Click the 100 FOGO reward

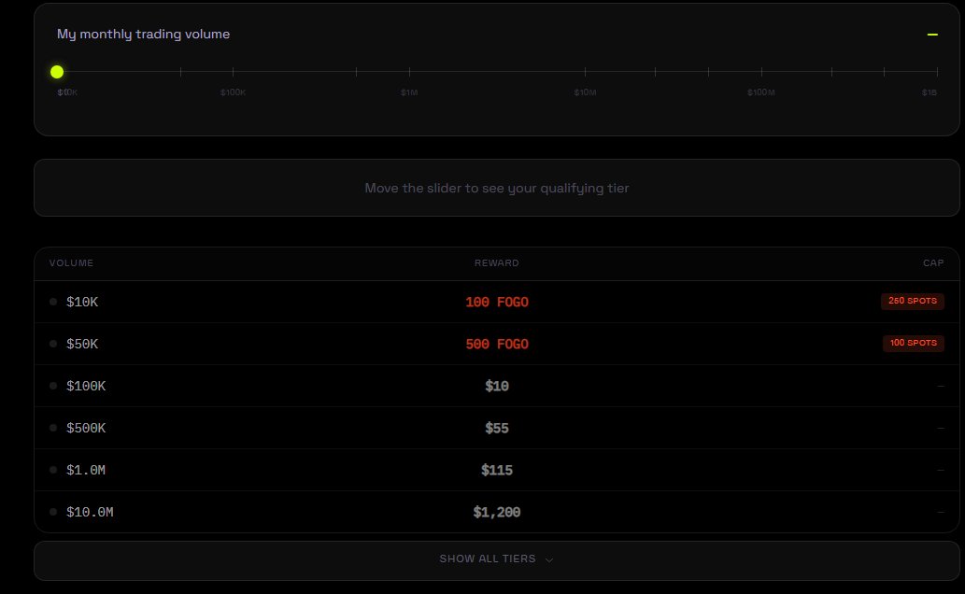pyautogui.click(x=497, y=302)
